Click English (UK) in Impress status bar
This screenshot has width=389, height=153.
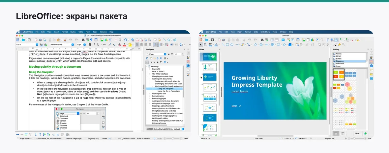(330, 139)
